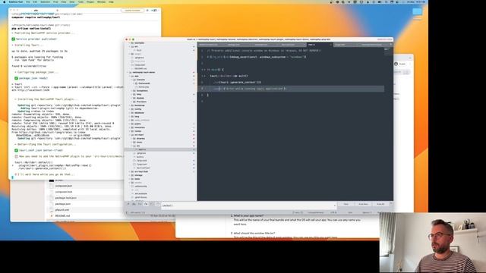The image size is (486, 273).
Task: Toggle highlight matches option in find panel
Action: (x=158, y=204)
